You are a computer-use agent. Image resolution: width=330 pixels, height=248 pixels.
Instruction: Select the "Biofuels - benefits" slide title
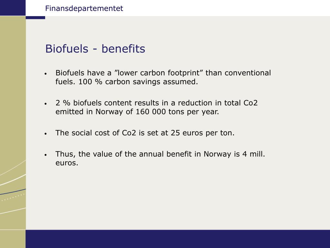(x=95, y=49)
